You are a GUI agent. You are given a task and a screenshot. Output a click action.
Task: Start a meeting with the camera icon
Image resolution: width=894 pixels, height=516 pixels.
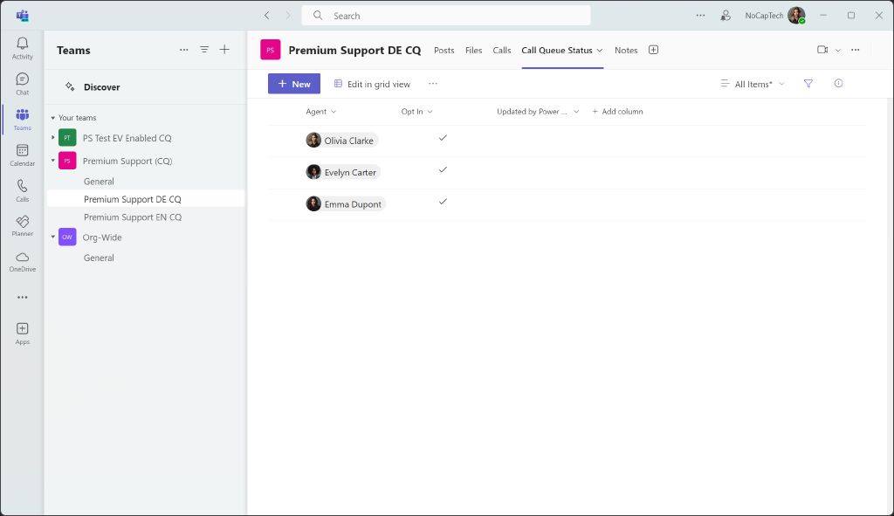(822, 50)
